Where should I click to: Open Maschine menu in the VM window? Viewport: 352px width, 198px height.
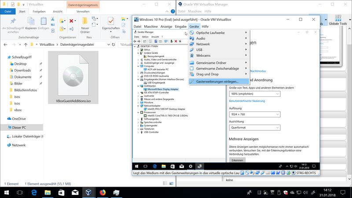click(150, 26)
